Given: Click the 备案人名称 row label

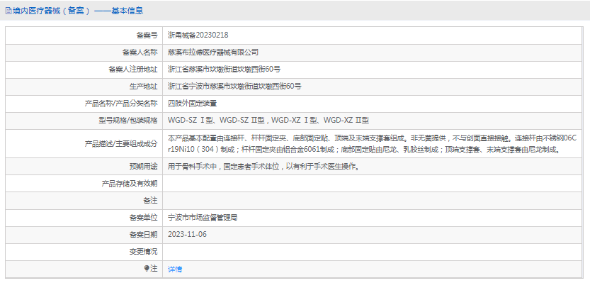Looking at the screenshot, I should [140, 52].
